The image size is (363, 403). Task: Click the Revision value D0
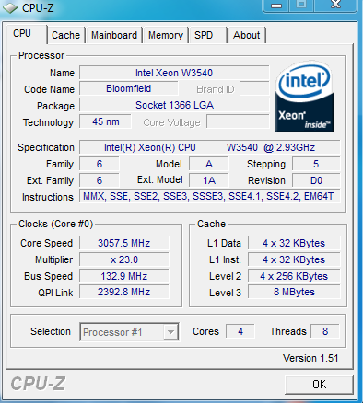(316, 180)
